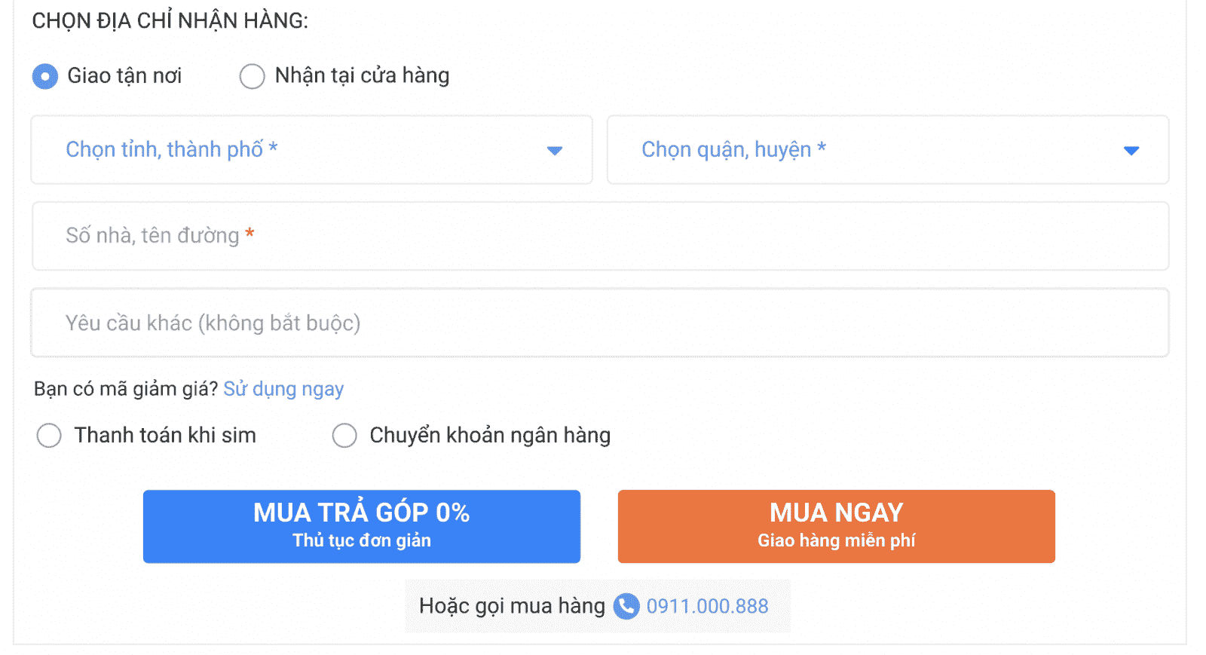Focus the "Số nhà, tên đường" field
Screen dimensions: 1206x655
coord(600,236)
